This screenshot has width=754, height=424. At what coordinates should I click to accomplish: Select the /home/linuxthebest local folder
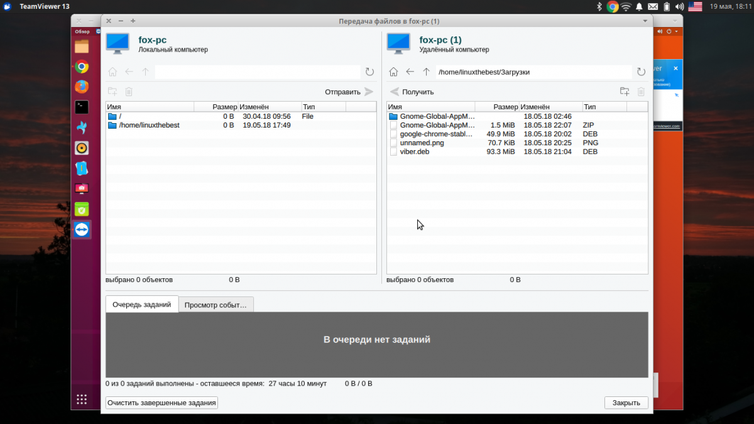click(149, 125)
